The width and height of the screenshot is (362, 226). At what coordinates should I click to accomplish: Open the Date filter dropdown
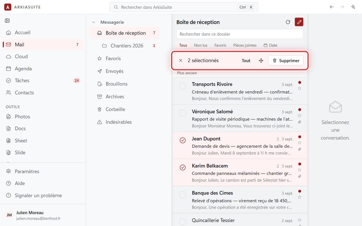pos(270,45)
